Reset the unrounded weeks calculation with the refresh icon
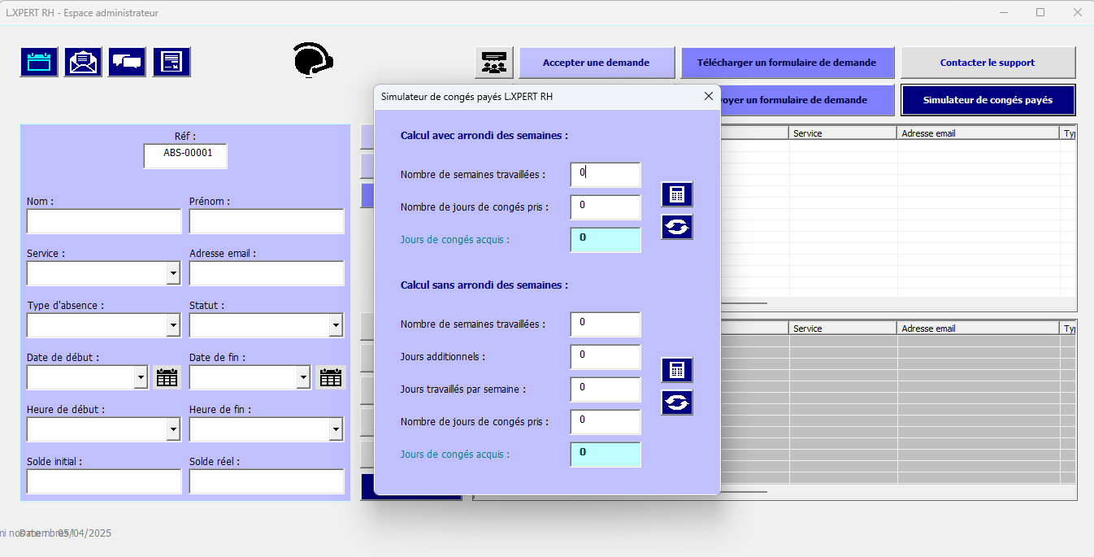 (x=677, y=403)
